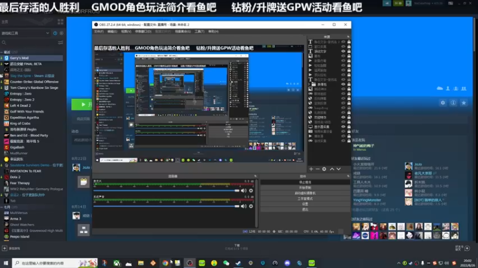Open OBS 设置 button in controls
The height and width of the screenshot is (268, 478).
(x=305, y=204)
